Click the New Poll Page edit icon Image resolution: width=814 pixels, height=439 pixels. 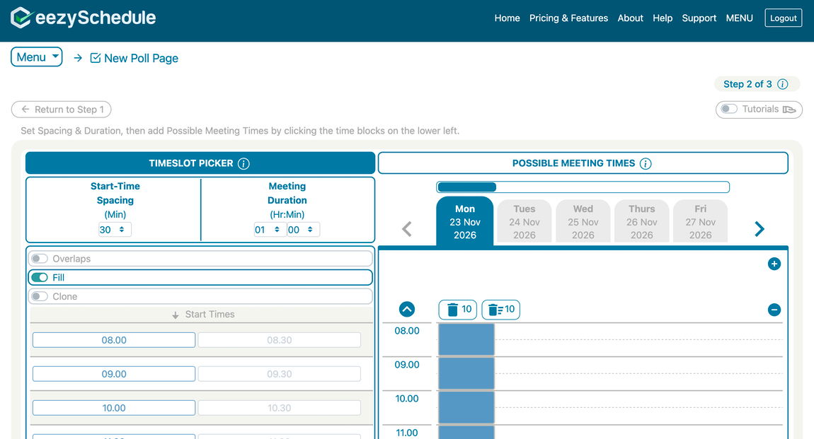pyautogui.click(x=96, y=57)
